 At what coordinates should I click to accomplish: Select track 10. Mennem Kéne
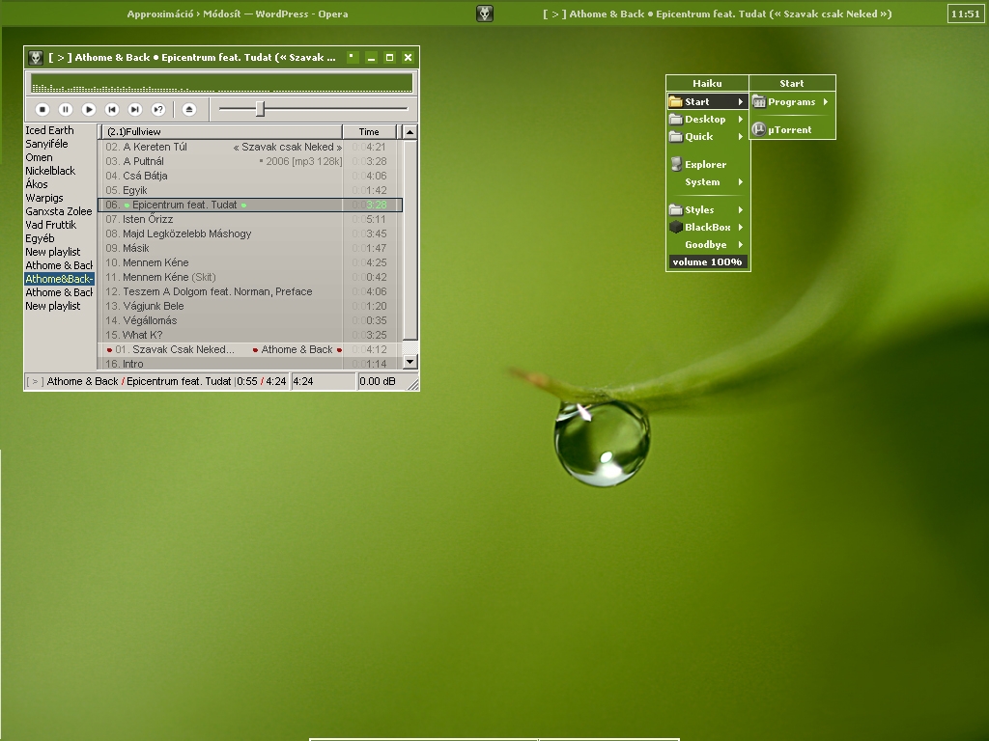click(250, 262)
